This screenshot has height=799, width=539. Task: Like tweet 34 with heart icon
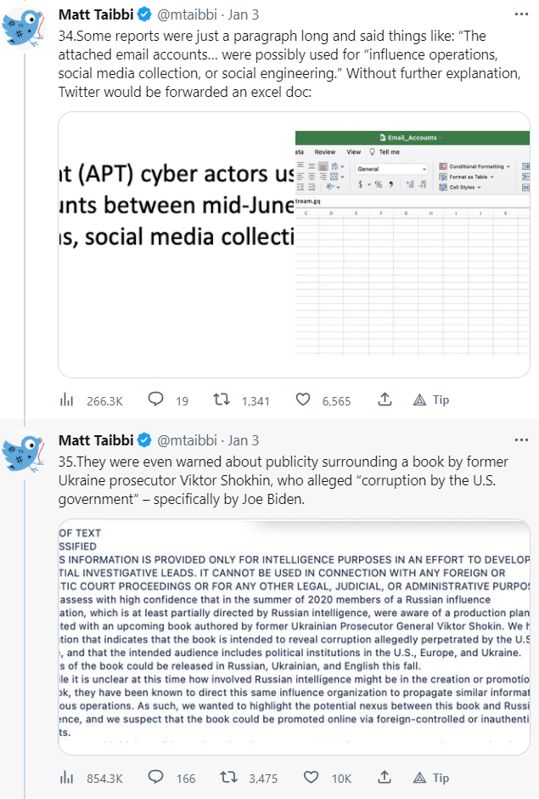coord(303,399)
